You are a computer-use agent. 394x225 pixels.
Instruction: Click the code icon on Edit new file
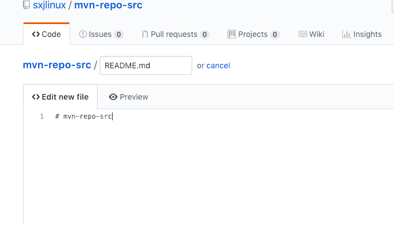tap(36, 97)
